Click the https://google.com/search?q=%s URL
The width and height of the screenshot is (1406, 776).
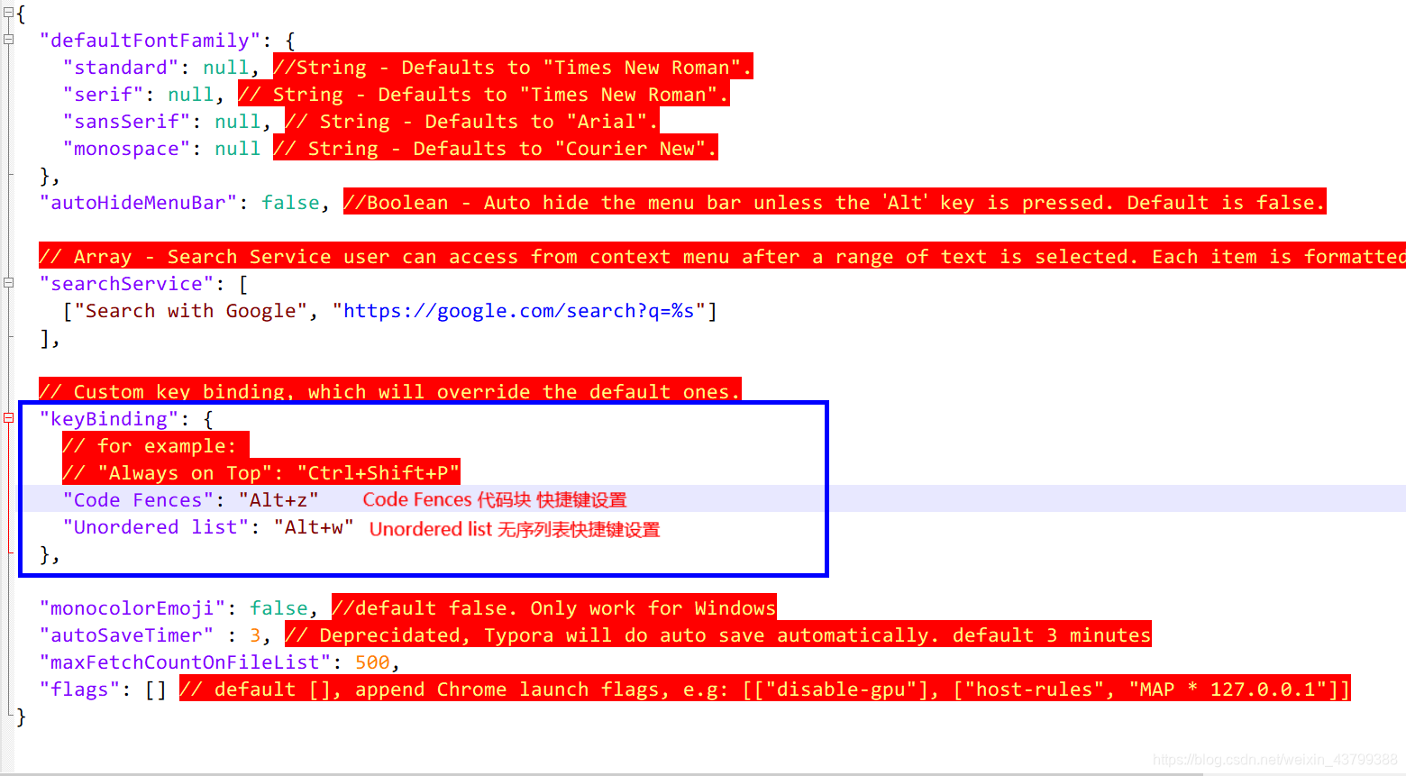519,311
